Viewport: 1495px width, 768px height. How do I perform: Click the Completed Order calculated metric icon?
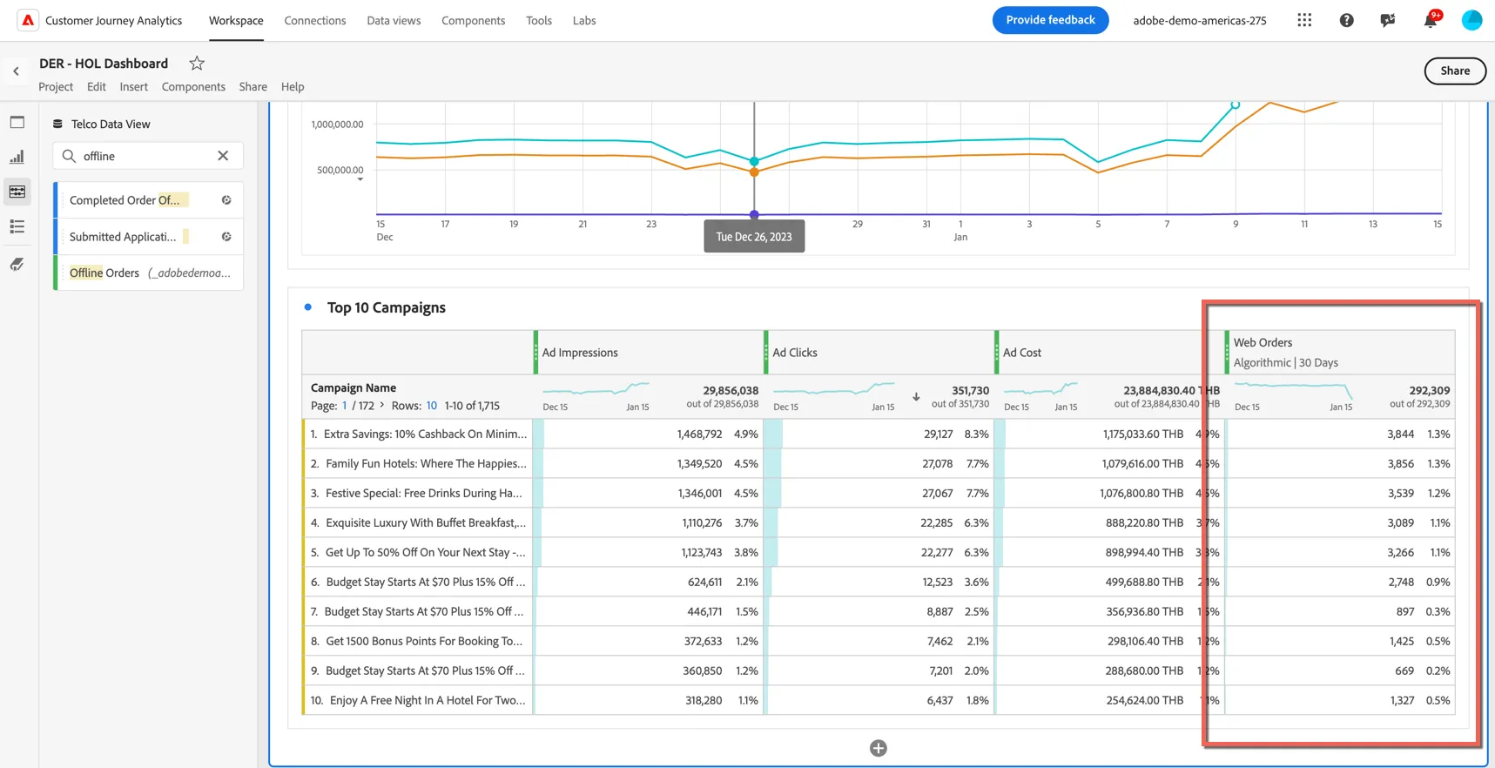point(226,200)
